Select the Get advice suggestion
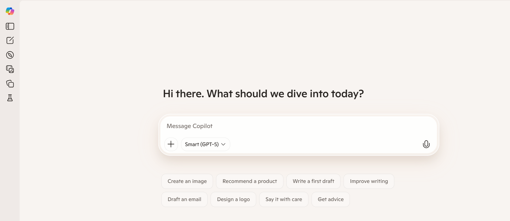The image size is (510, 221). (x=331, y=199)
